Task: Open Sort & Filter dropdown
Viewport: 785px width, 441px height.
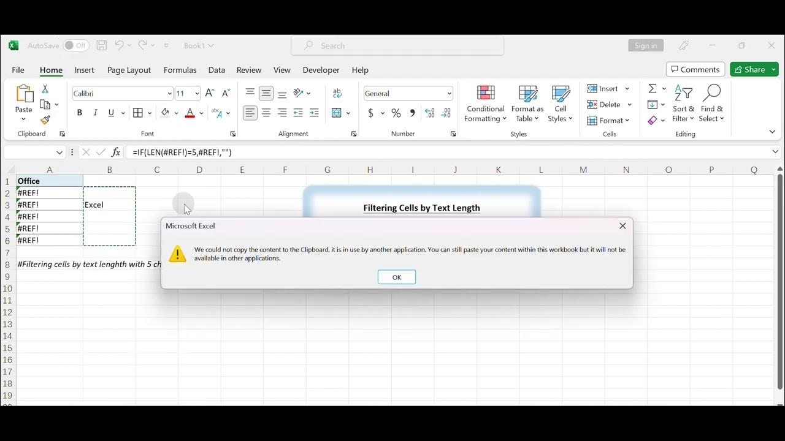Action: (683, 104)
